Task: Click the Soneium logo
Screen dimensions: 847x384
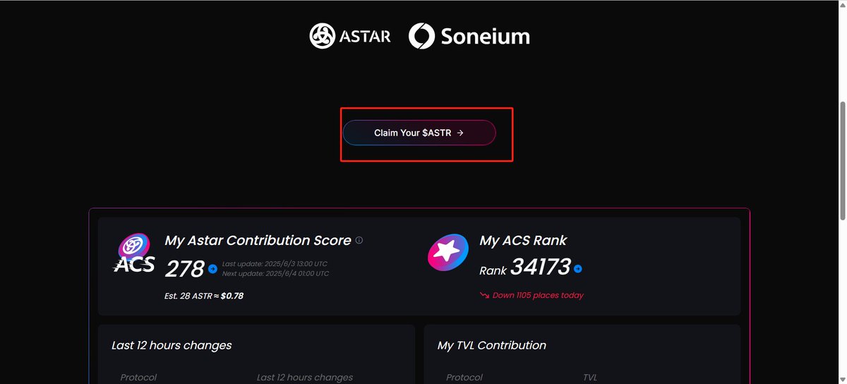Action: [x=469, y=36]
